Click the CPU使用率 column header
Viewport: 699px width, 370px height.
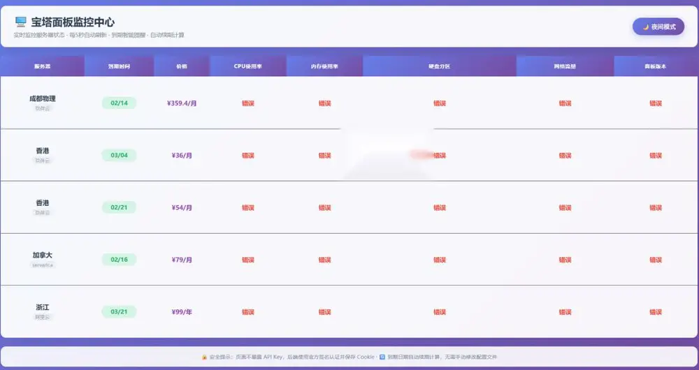pos(248,66)
